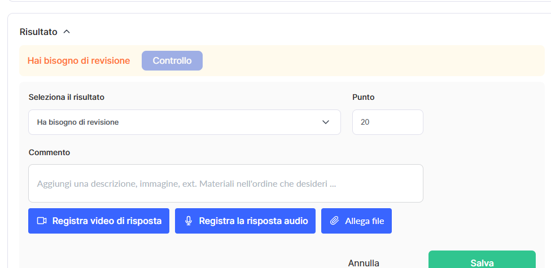Image resolution: width=551 pixels, height=268 pixels.
Task: Click the empty space right of Controllo in banner
Action: pos(367,60)
